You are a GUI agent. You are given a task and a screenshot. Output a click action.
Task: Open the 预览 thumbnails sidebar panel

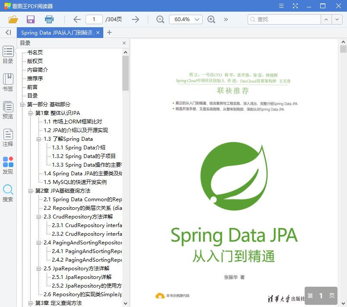coord(8,110)
